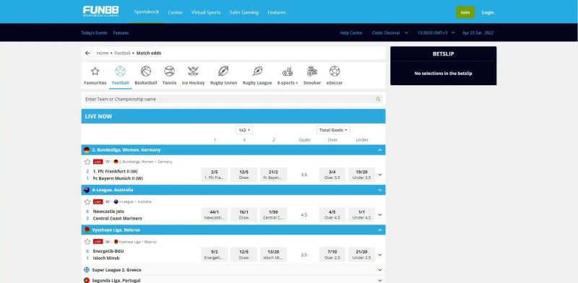The image size is (578, 283).
Task: Favourite the Newcastle Jets match star
Action: 87,202
